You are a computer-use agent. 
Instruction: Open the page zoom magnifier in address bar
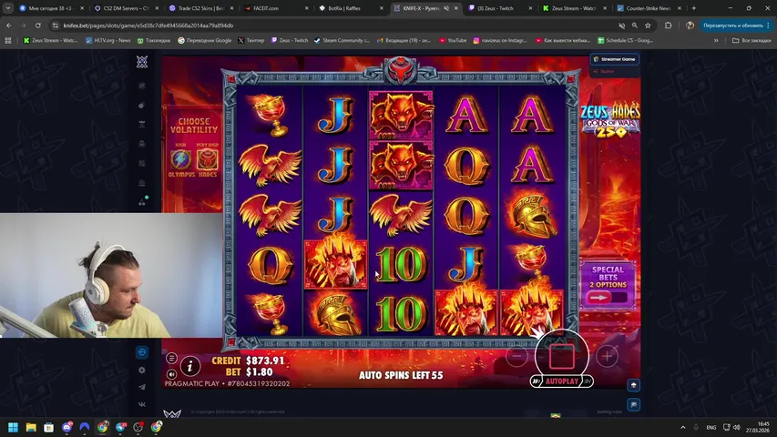634,25
